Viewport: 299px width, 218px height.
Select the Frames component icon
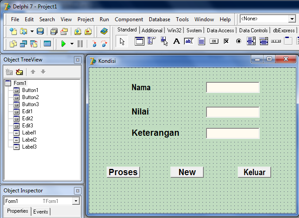tap(140, 41)
